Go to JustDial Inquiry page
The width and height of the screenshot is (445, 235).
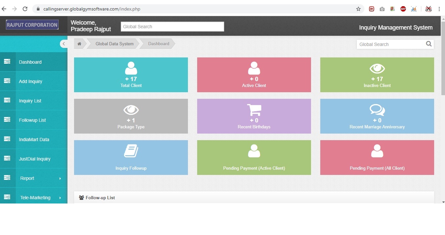point(35,159)
